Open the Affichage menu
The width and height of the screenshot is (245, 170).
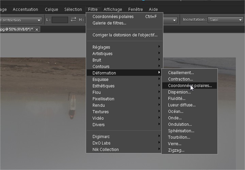113,10
